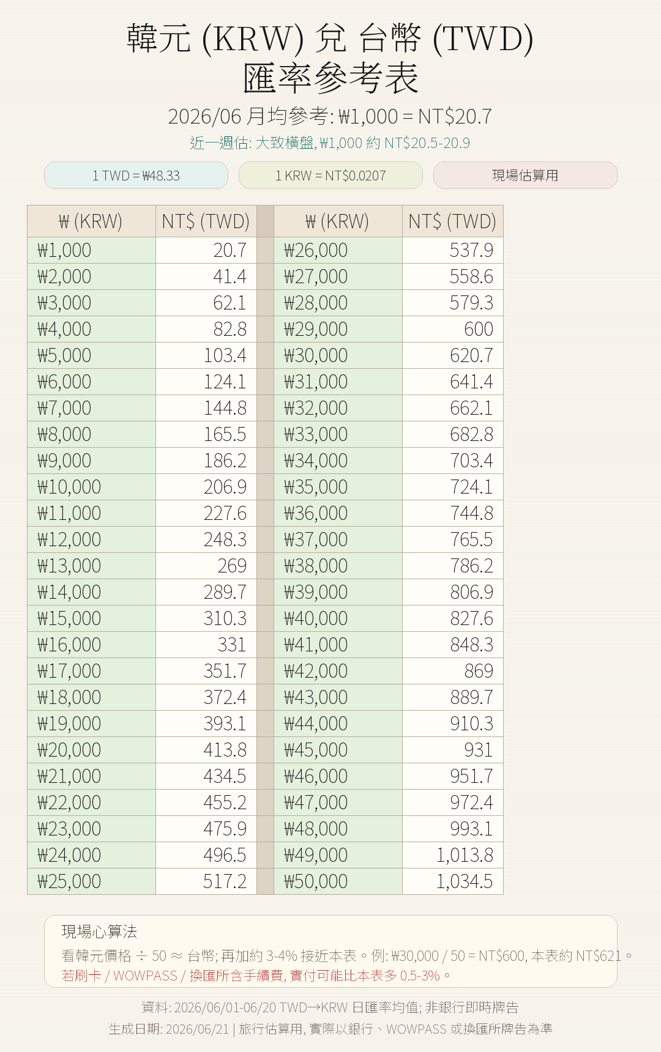Image resolution: width=661 pixels, height=1052 pixels.
Task: Select the '₩26,000' cell
Action: coord(338,250)
